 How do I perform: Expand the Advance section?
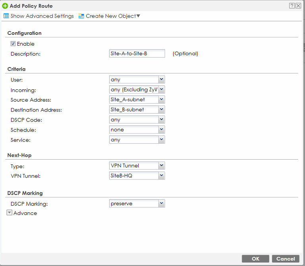pyautogui.click(x=10, y=213)
